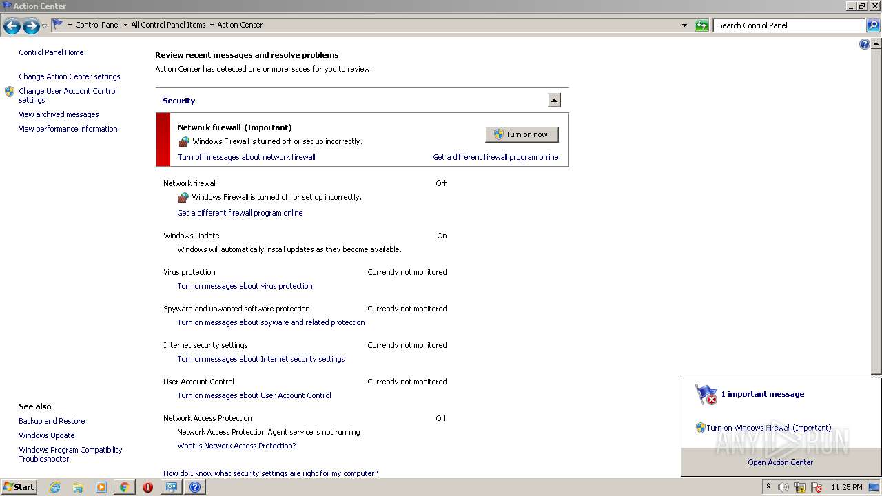The image size is (882, 496).
Task: Click Turn on now firewall button
Action: (x=522, y=134)
